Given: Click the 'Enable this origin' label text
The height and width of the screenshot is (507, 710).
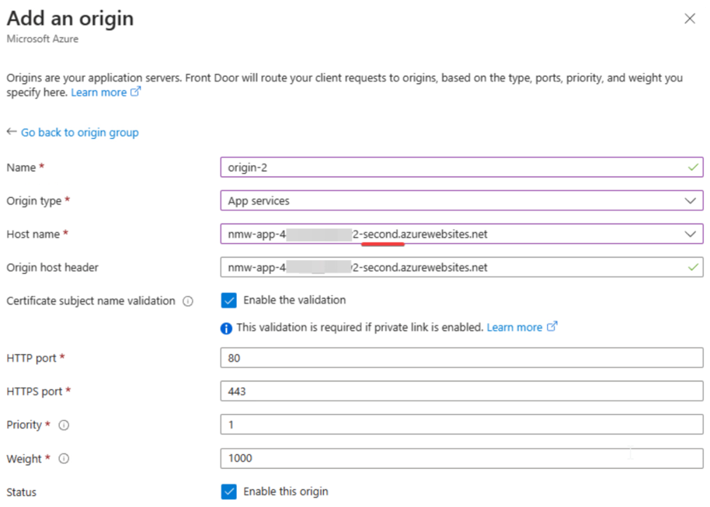Looking at the screenshot, I should [286, 491].
